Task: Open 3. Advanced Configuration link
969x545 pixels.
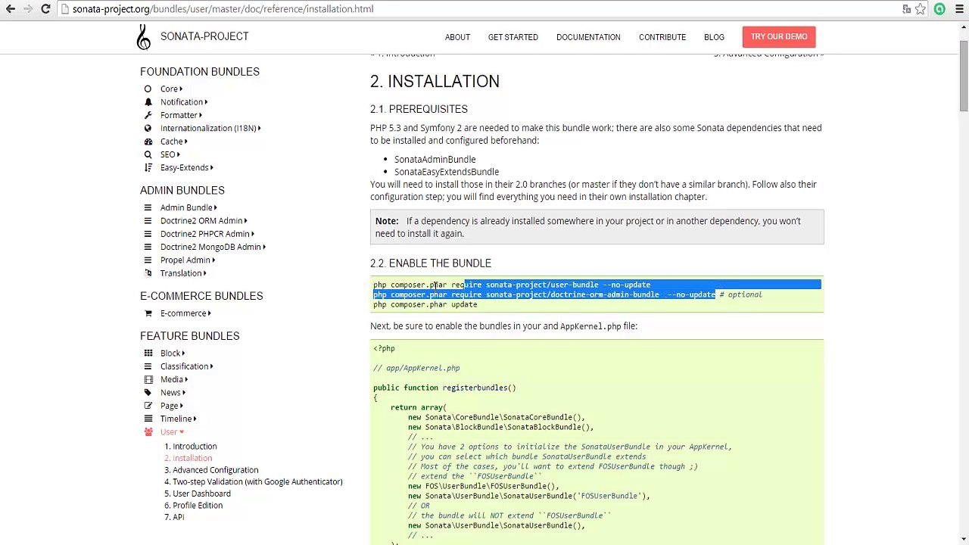Action: point(211,470)
